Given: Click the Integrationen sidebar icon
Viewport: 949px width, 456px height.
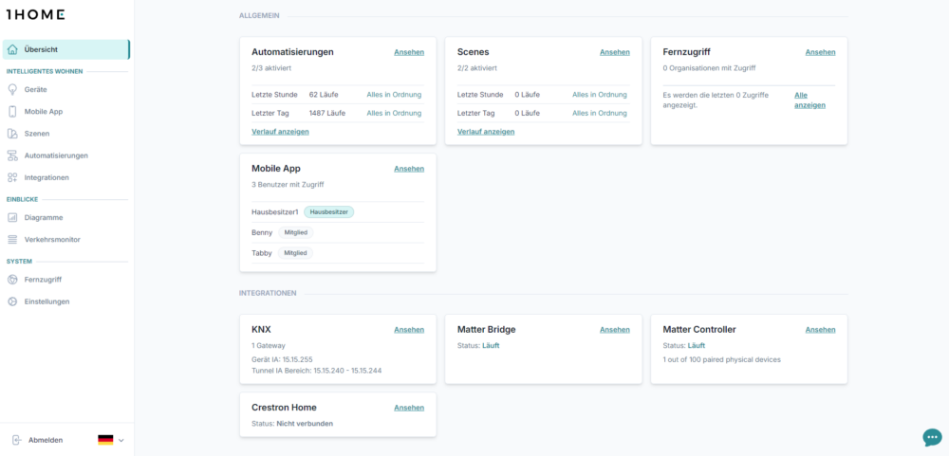Looking at the screenshot, I should pos(12,178).
